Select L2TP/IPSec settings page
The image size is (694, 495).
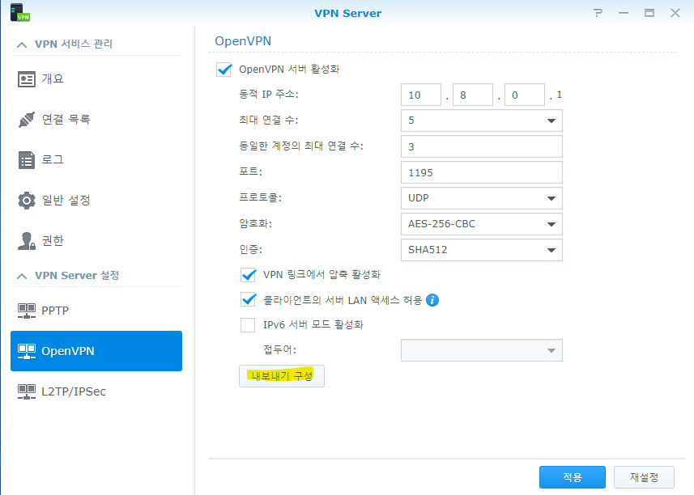pyautogui.click(x=96, y=391)
